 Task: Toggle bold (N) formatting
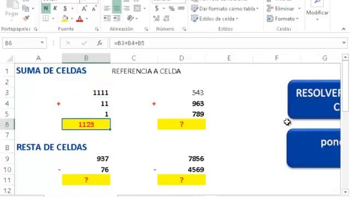click(46, 9)
